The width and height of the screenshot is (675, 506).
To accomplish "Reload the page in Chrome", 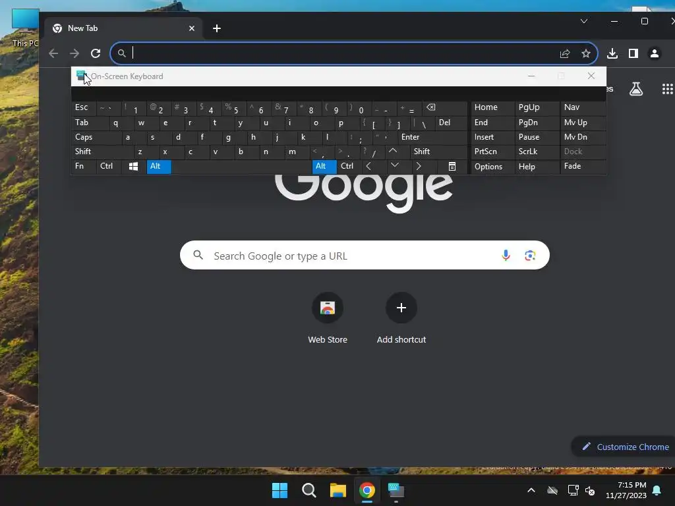I will pos(96,53).
